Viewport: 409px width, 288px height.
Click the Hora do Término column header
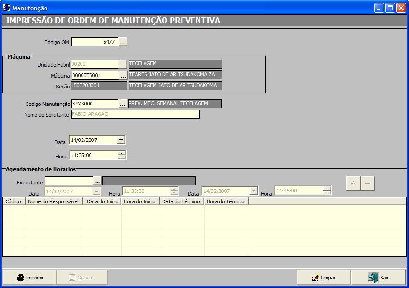coord(226,201)
